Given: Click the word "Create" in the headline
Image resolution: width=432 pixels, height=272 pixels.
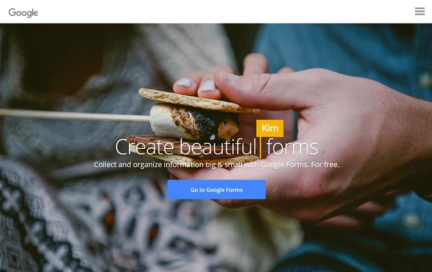Looking at the screenshot, I should 145,147.
